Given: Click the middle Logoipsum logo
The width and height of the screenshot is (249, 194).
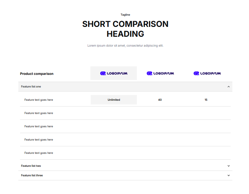Looking at the screenshot, I should pos(160,74).
